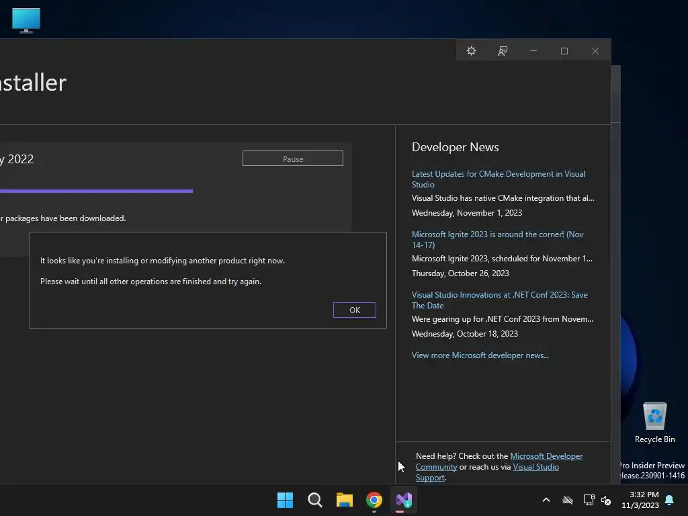The image size is (688, 516).
Task: Click 'Thursday, October 26, 2023' date text
Action: (x=460, y=273)
